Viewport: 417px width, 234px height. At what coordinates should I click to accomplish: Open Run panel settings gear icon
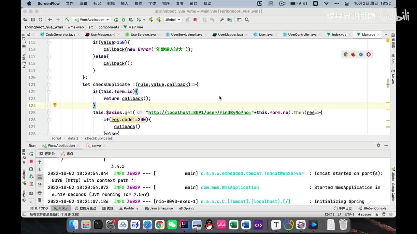click(x=379, y=146)
